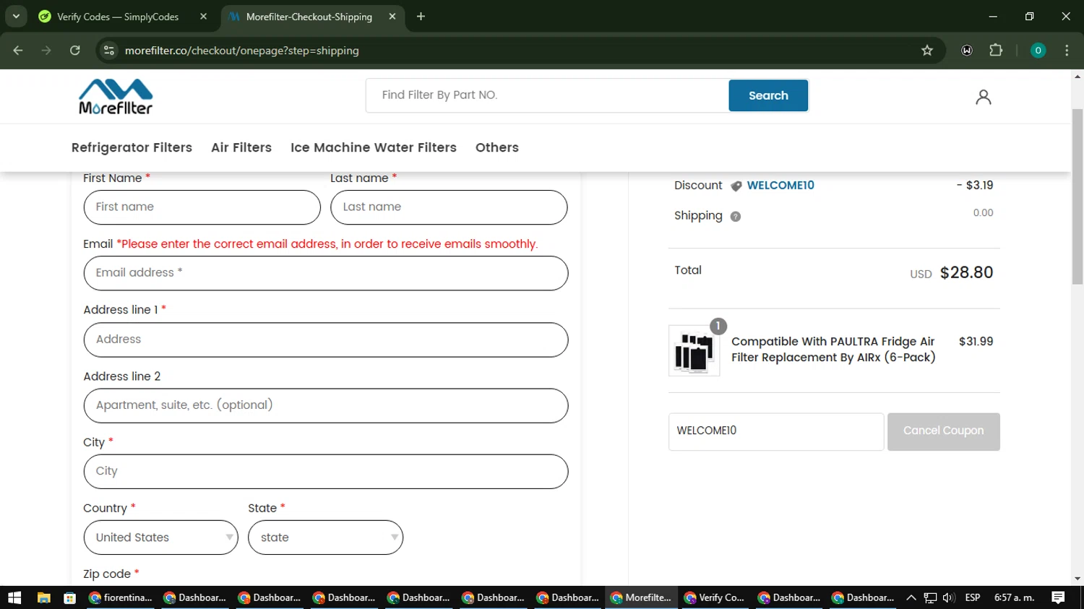Open Refrigerator Filters menu
The height and width of the screenshot is (609, 1084).
pos(132,147)
